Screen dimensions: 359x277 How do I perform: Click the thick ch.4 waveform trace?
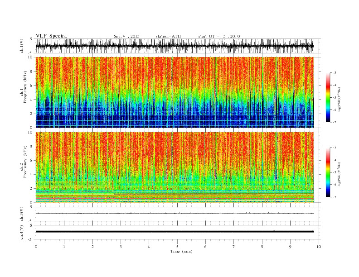175,232
